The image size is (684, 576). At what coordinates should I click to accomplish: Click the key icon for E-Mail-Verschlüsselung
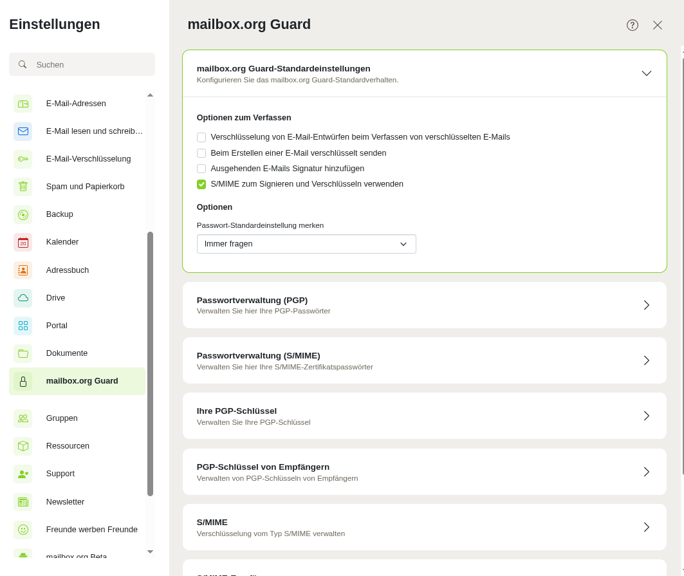[23, 159]
